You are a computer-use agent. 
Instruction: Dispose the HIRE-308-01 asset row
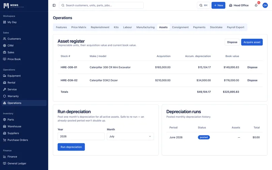coord(252,67)
